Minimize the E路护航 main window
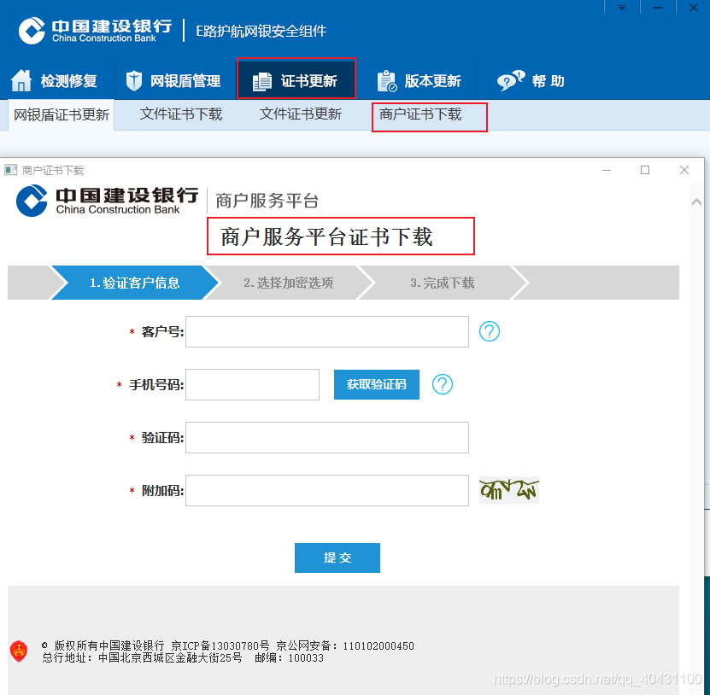The image size is (710, 695). click(x=658, y=8)
